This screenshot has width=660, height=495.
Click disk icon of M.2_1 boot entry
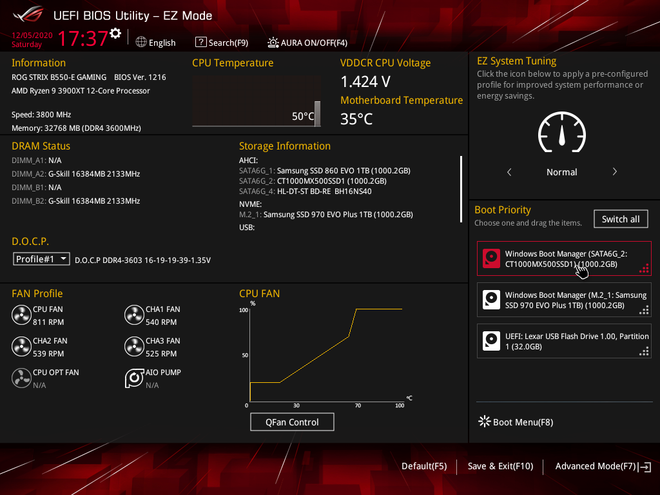[491, 300]
